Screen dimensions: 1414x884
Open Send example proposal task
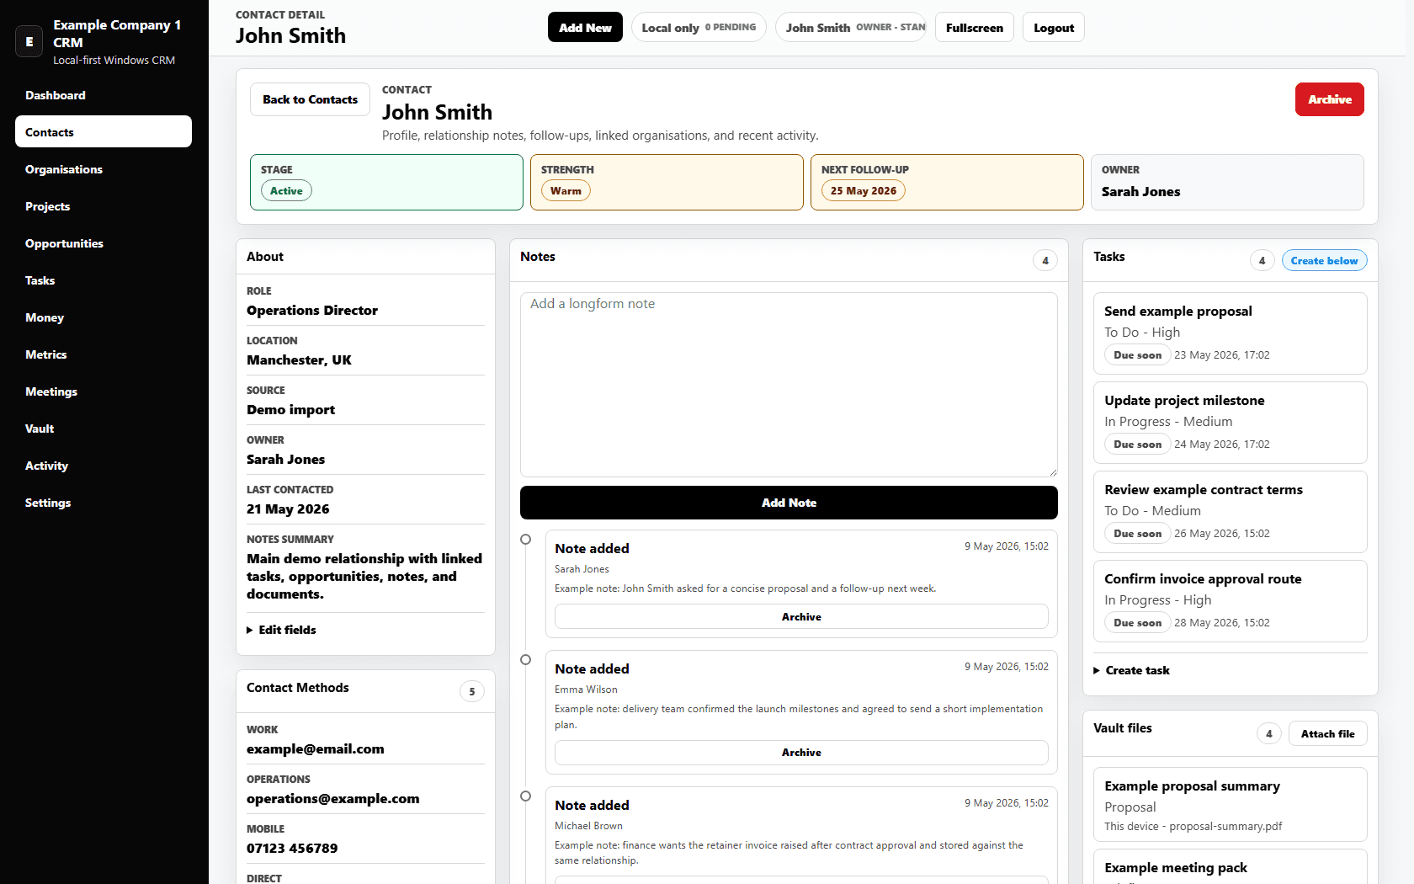click(1230, 333)
